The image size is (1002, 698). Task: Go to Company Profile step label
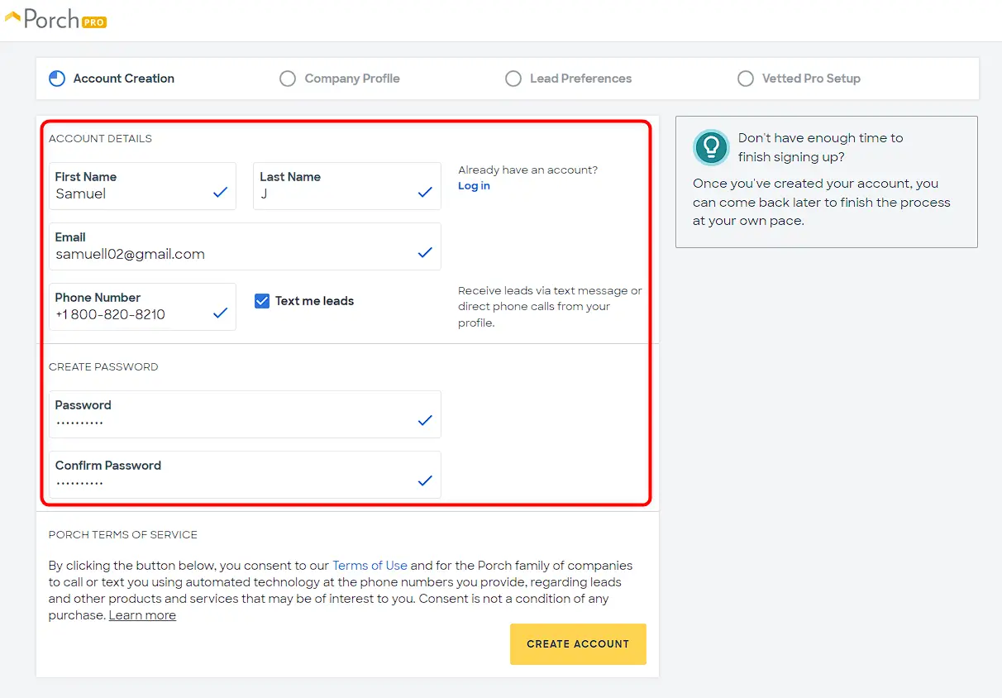(x=352, y=79)
